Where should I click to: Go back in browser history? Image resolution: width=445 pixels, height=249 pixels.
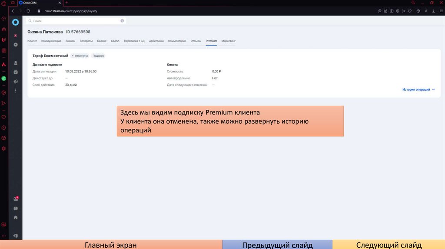coord(13,11)
